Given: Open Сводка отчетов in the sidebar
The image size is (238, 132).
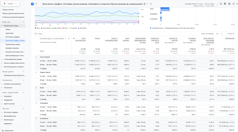Looking at the screenshot, I should click(x=8, y=10).
